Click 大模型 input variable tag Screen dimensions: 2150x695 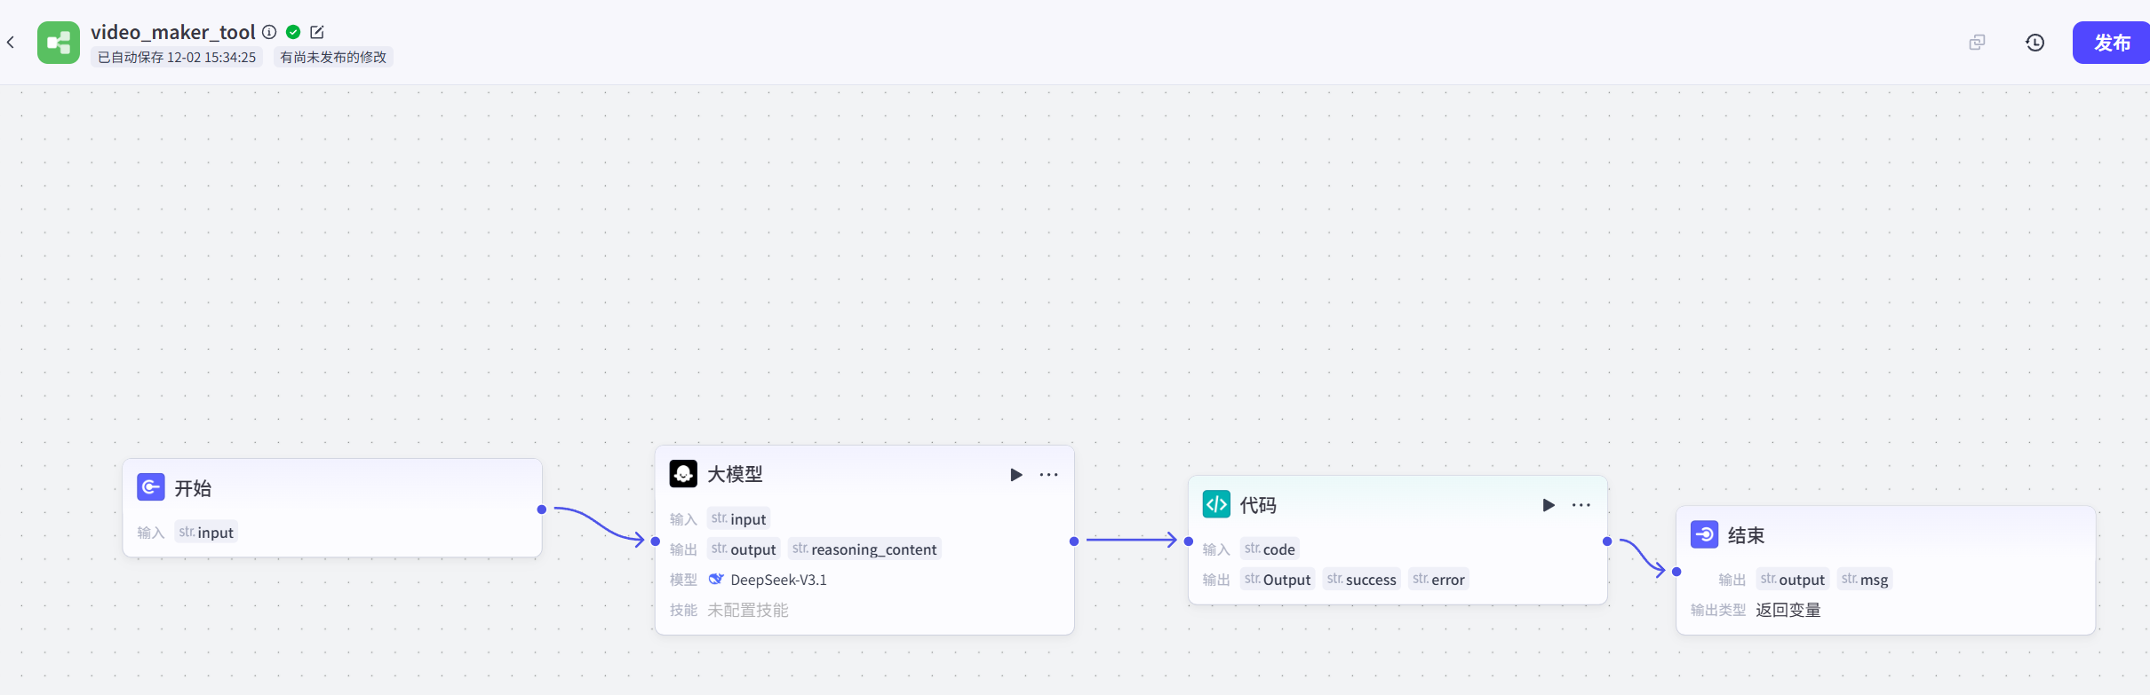[738, 519]
